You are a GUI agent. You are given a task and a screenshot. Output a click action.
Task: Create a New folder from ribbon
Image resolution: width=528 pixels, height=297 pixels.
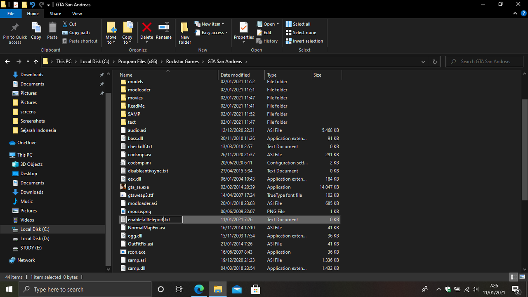[x=185, y=33]
